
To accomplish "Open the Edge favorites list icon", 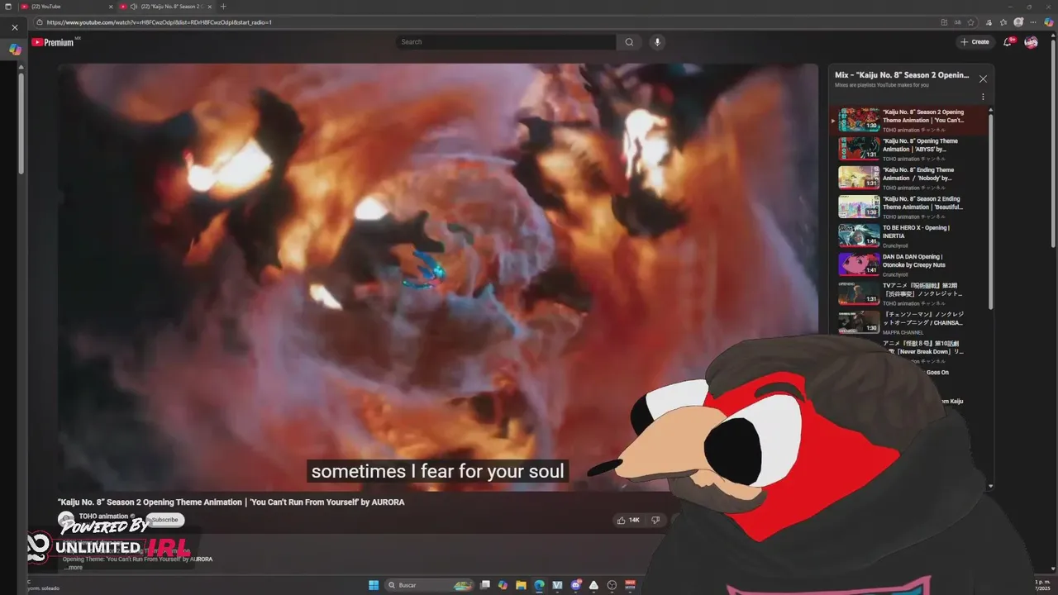I will click(x=1003, y=22).
